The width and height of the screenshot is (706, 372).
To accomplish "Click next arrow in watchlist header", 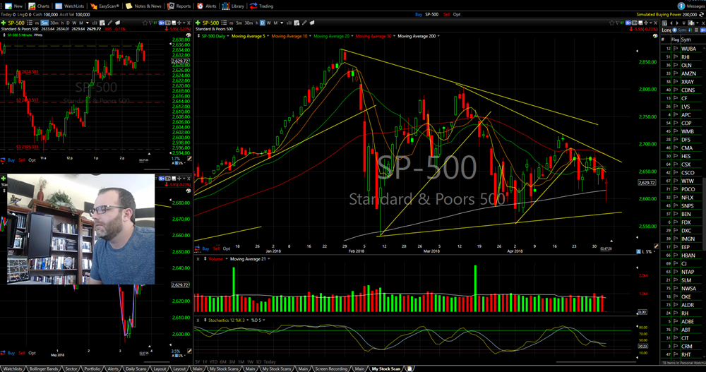I will coord(677,23).
